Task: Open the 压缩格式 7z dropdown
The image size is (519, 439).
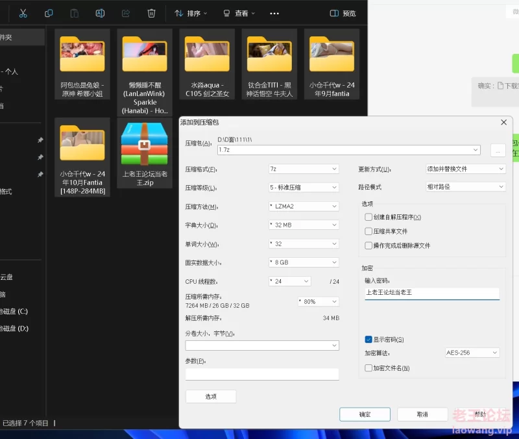Action: [304, 169]
